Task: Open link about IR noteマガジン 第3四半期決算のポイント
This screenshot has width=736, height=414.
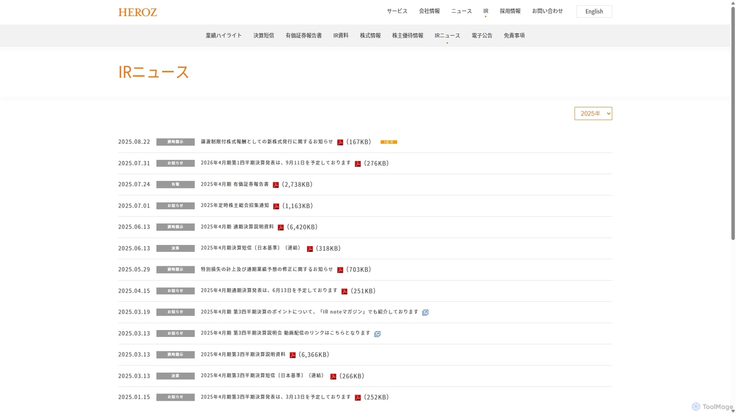Action: tap(309, 312)
